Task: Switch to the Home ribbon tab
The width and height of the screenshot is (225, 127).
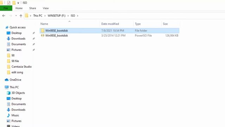Action: coord(19,8)
